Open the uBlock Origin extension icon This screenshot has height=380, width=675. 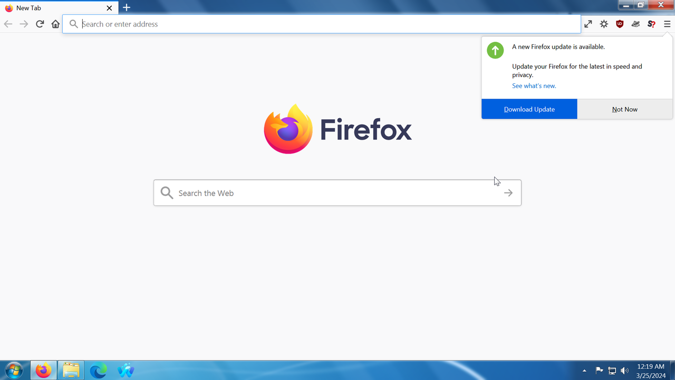(x=620, y=24)
